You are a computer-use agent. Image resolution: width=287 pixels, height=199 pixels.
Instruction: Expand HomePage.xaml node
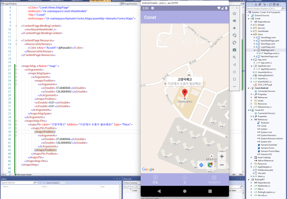254,37
